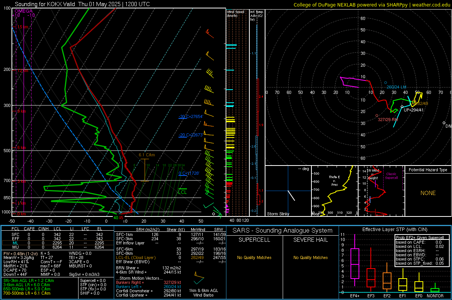Click the Bunkers right-mover circle on the hodograph

[x=377, y=116]
